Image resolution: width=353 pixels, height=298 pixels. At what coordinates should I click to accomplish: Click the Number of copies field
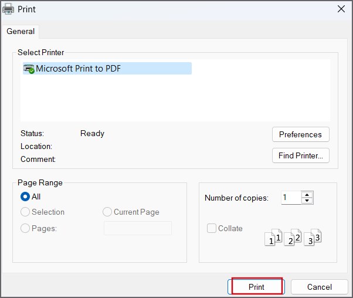click(x=291, y=198)
